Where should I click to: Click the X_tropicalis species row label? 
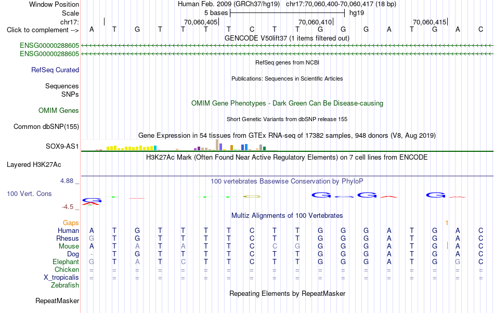pyautogui.click(x=61, y=278)
